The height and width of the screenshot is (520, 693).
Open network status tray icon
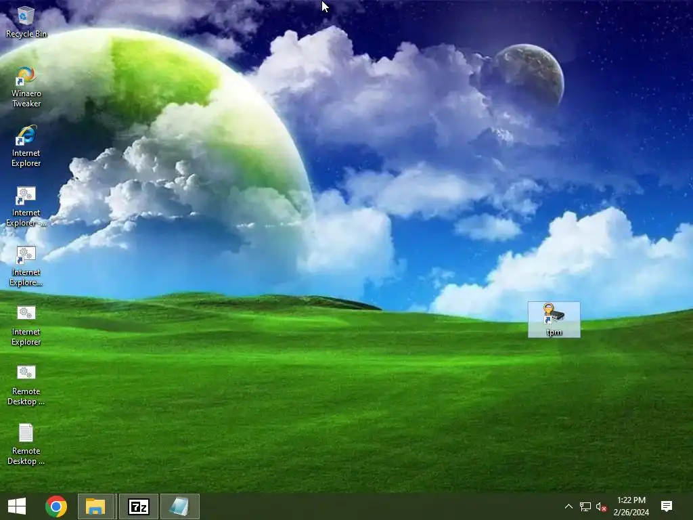[x=585, y=506]
